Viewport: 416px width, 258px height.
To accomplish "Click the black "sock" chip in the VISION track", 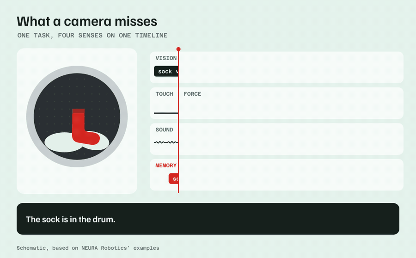I will coord(166,71).
